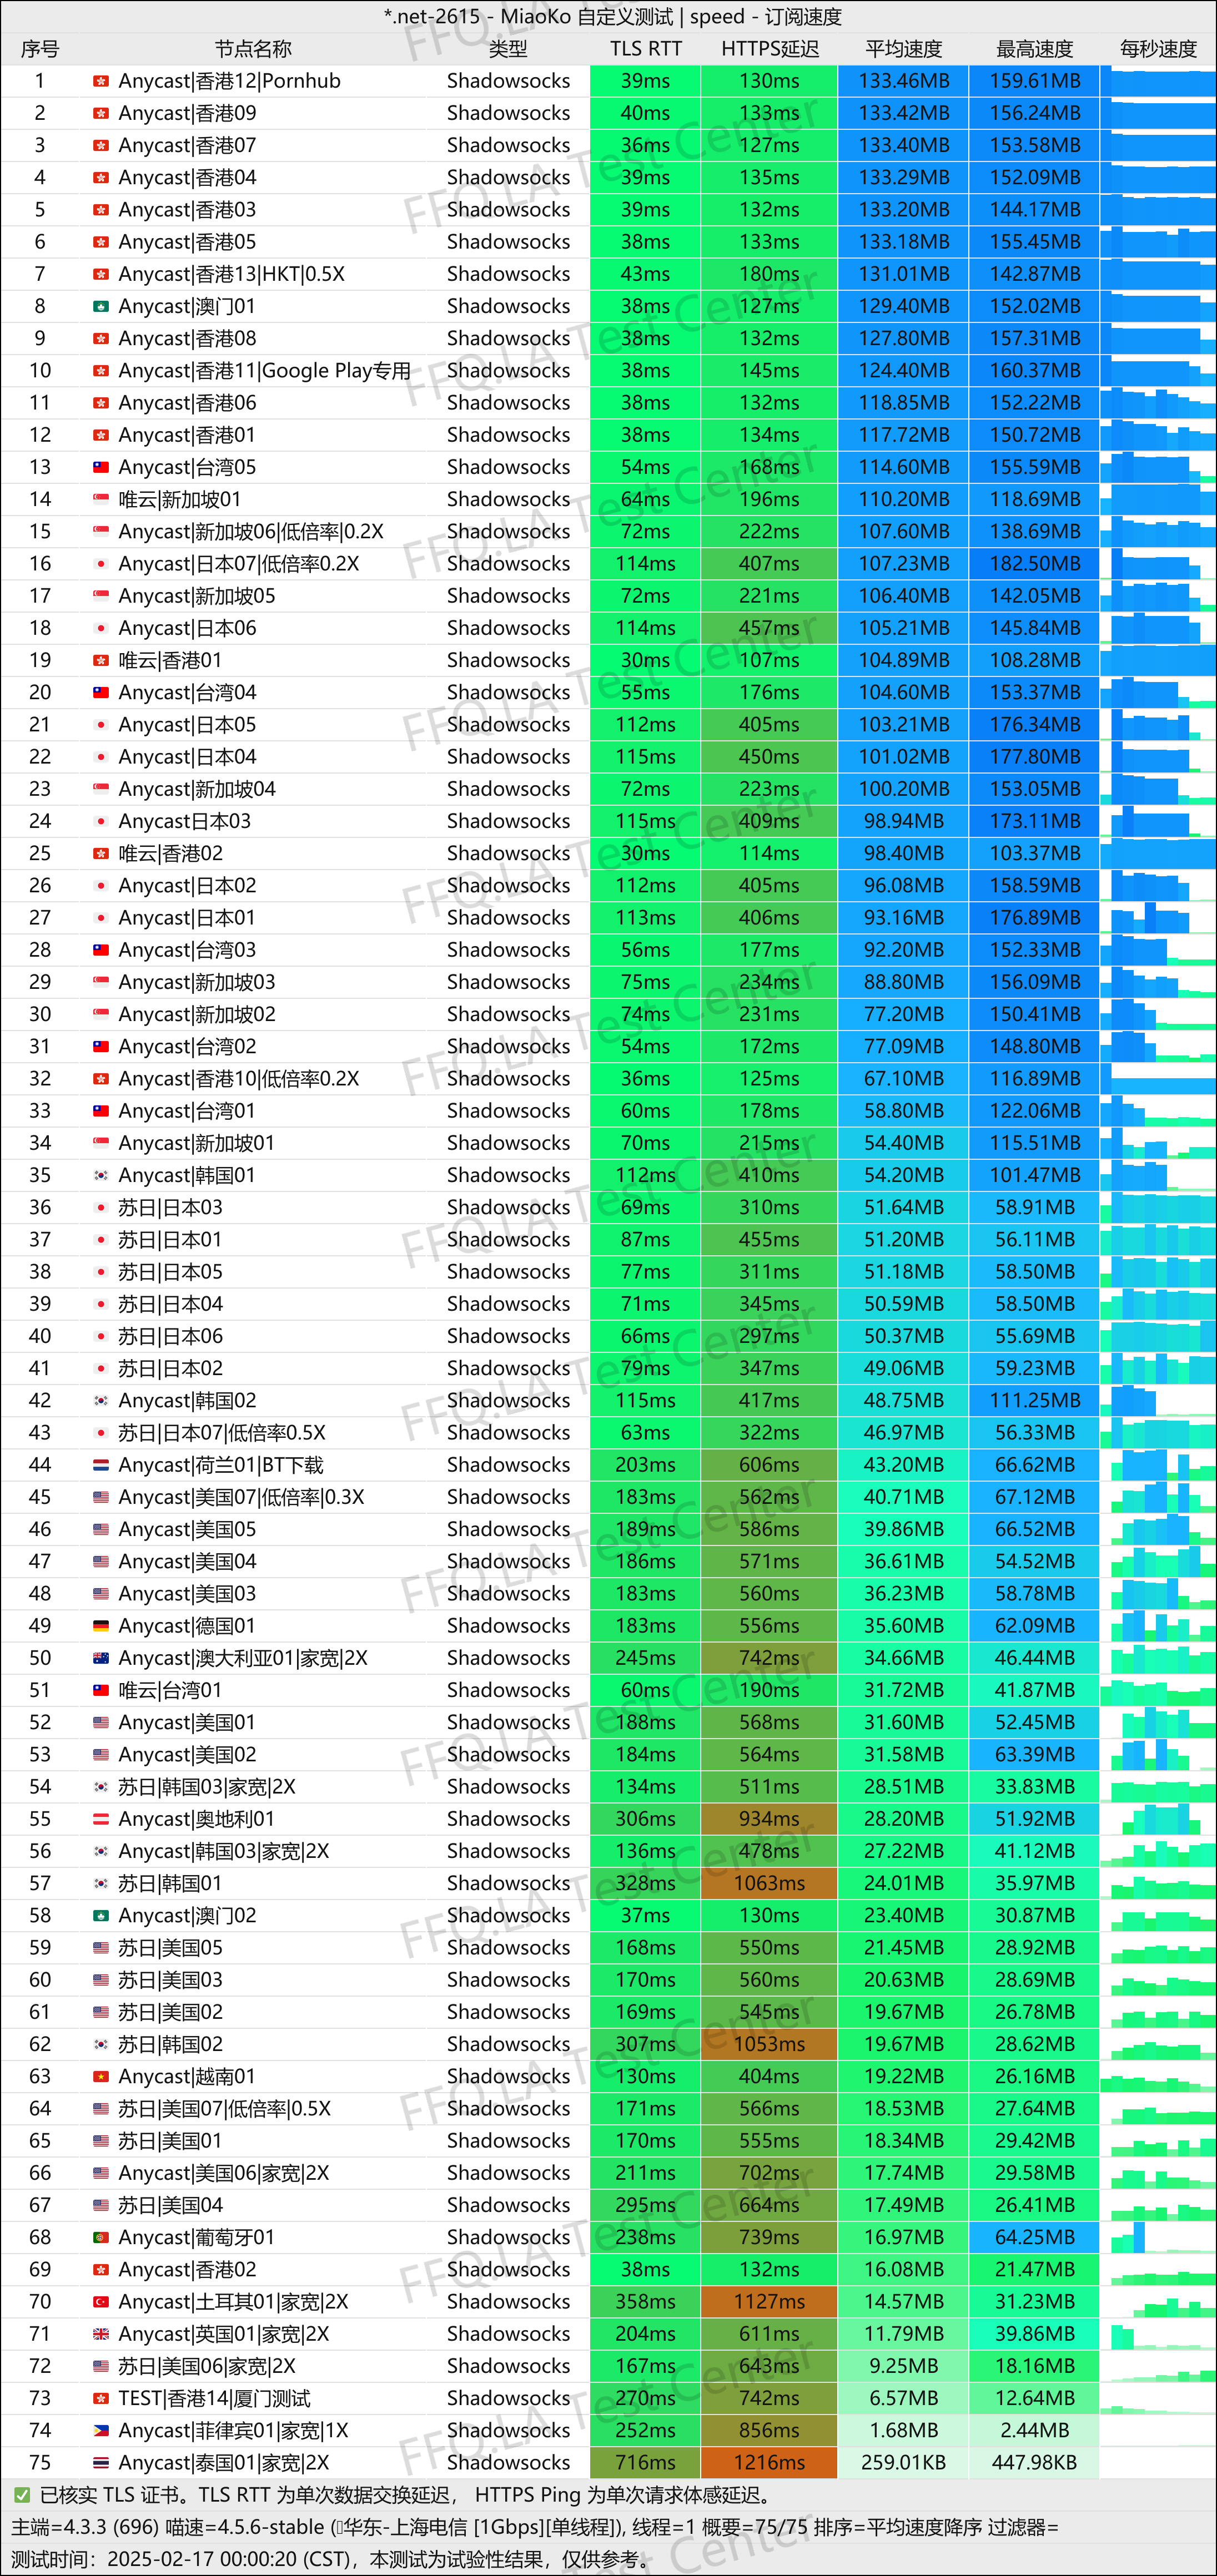This screenshot has width=1217, height=2576.
Task: Click the Australia flag beside Anycast|澳大利亚01|家宽|2X
Action: (101, 1658)
